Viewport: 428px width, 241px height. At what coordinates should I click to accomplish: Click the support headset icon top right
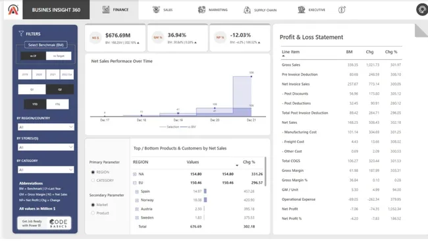(x=422, y=10)
